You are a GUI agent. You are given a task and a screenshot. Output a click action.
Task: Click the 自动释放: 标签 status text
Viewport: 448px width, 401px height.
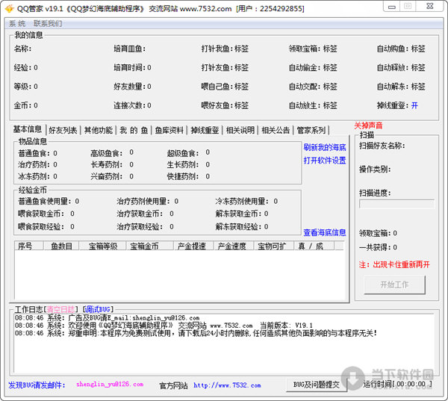click(401, 68)
